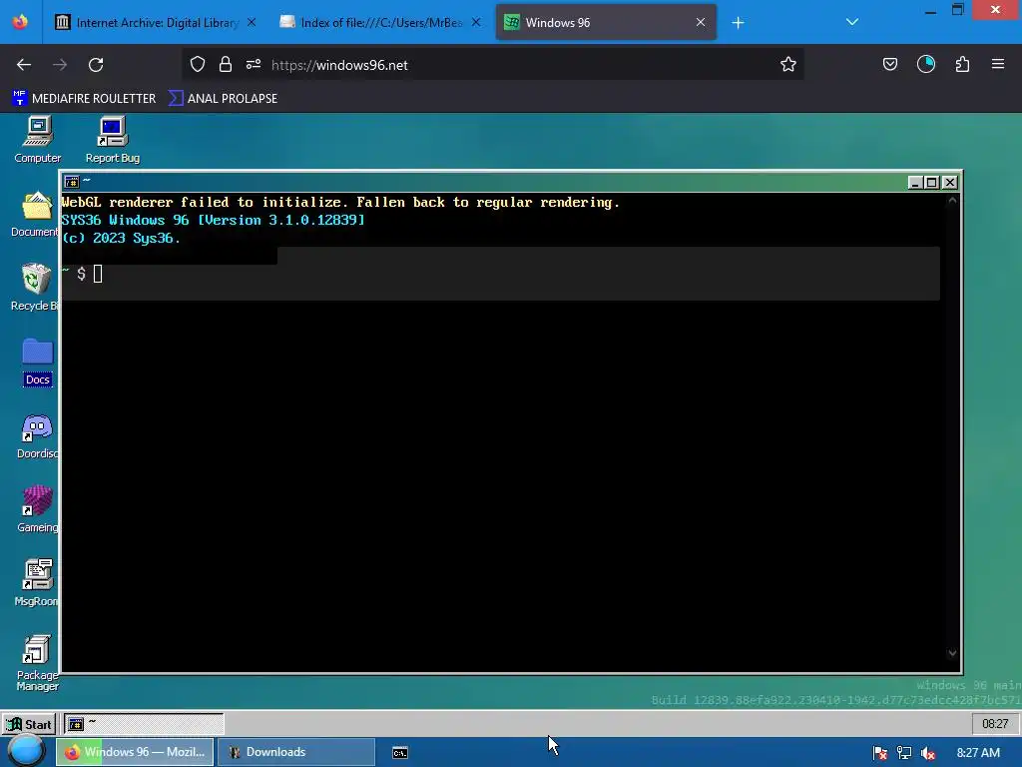Expand the list all tabs dropdown
This screenshot has width=1022, height=767.
[x=852, y=22]
